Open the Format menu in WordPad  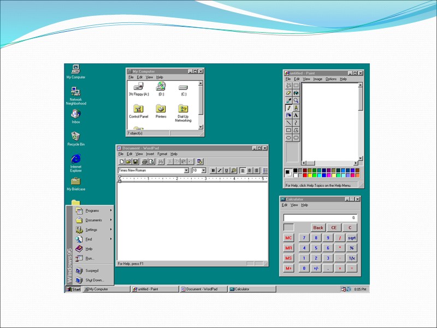tap(162, 154)
